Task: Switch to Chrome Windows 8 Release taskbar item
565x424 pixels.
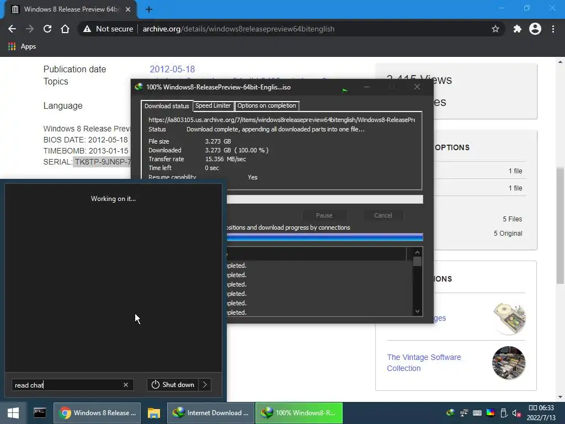Action: [97, 413]
